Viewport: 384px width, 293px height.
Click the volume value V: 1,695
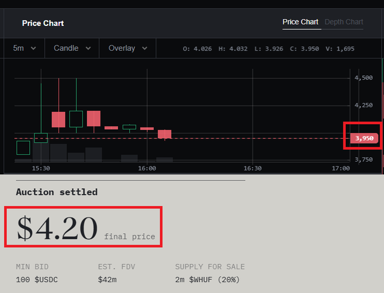(340, 49)
